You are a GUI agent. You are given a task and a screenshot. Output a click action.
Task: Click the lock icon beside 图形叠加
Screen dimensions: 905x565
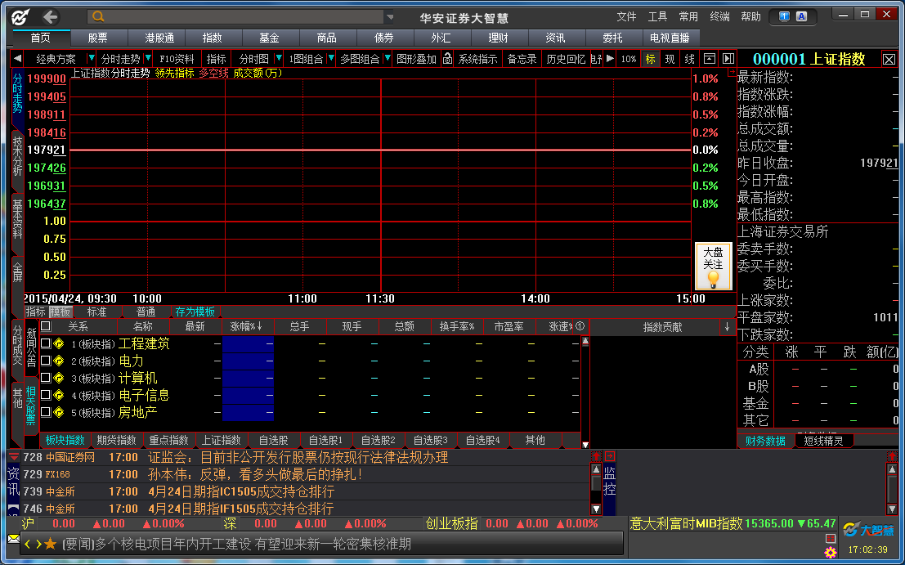[x=447, y=59]
